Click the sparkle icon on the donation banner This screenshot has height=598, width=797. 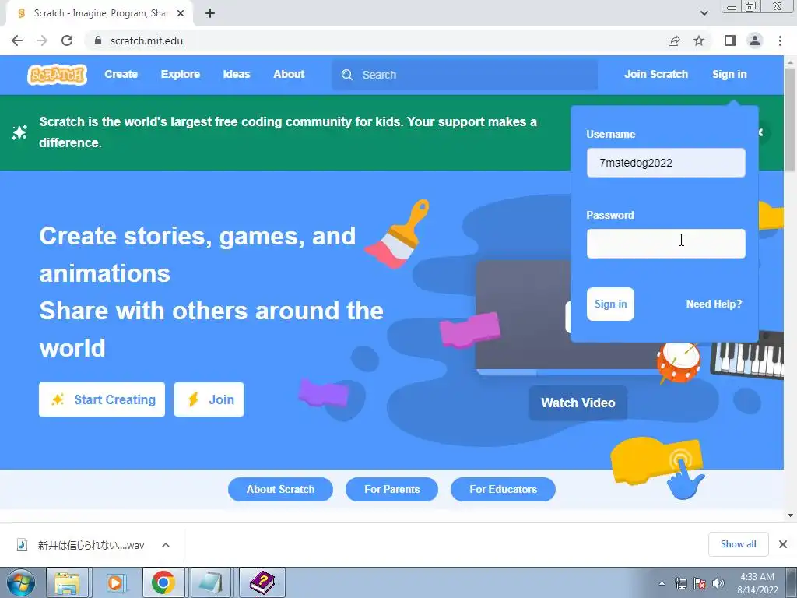point(19,132)
